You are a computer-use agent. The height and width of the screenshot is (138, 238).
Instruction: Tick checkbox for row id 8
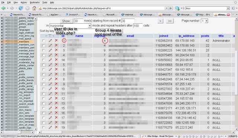click(44, 79)
